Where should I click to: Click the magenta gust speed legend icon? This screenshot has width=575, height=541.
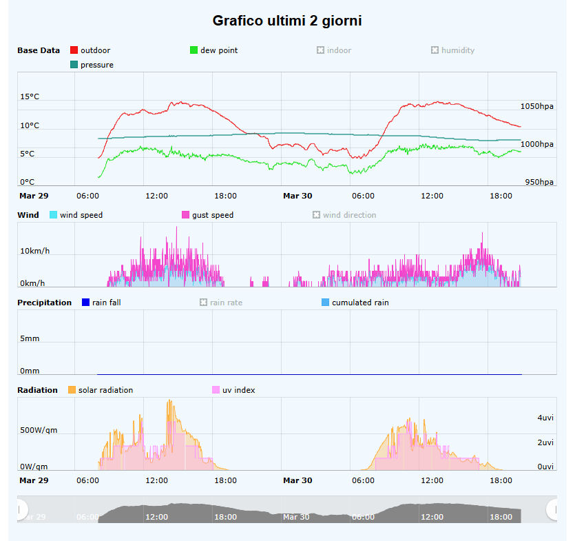pyautogui.click(x=186, y=215)
